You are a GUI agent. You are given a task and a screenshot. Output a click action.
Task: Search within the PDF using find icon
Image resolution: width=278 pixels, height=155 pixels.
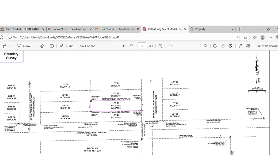click(205, 46)
